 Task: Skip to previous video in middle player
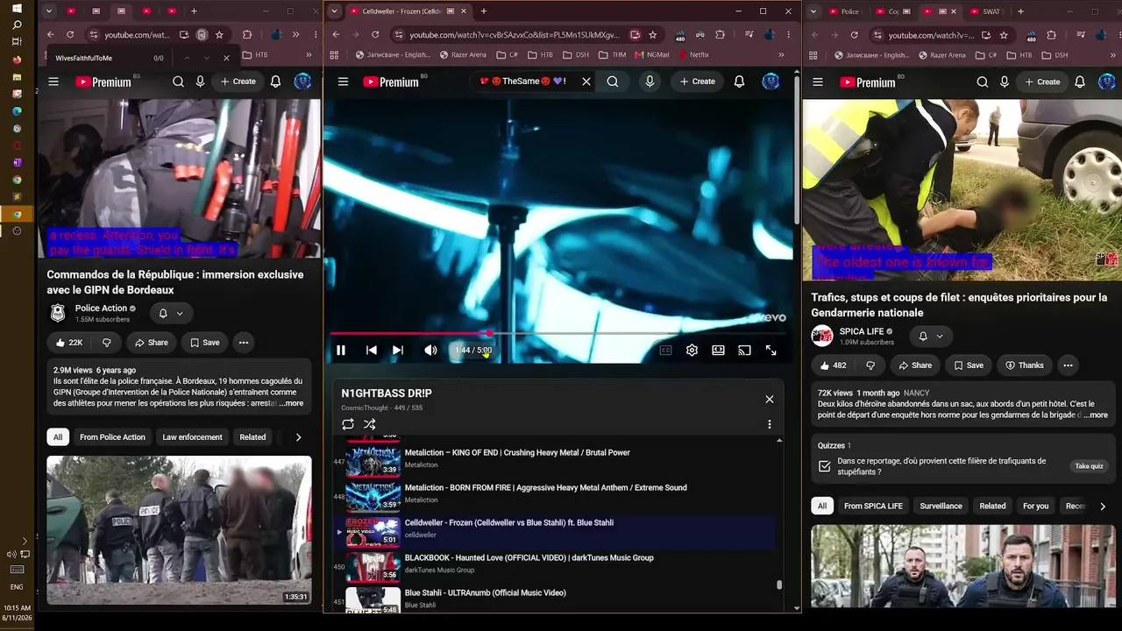(x=372, y=351)
